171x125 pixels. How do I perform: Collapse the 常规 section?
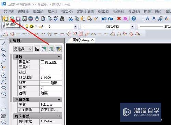pyautogui.click(x=59, y=57)
